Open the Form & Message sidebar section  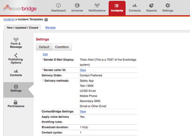[15, 43]
